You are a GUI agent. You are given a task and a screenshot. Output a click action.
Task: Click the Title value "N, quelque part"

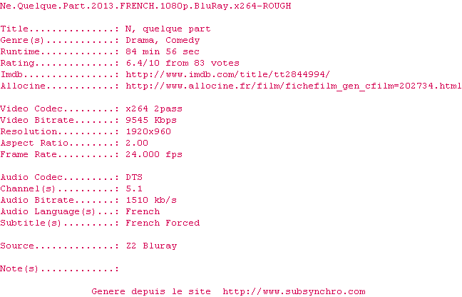point(168,29)
